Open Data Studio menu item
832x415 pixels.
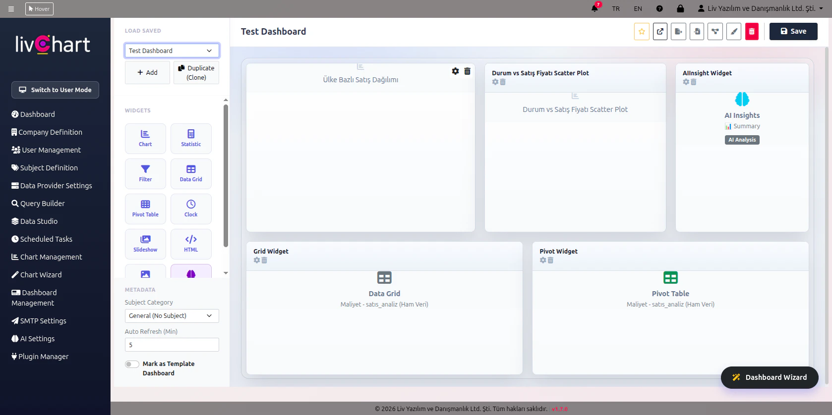tap(34, 221)
